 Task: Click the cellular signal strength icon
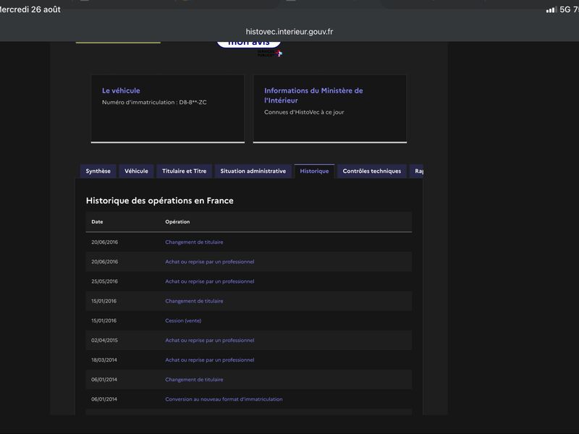(x=551, y=10)
